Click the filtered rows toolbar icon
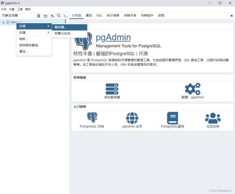The width and height of the screenshot is (235, 194). click(x=52, y=16)
